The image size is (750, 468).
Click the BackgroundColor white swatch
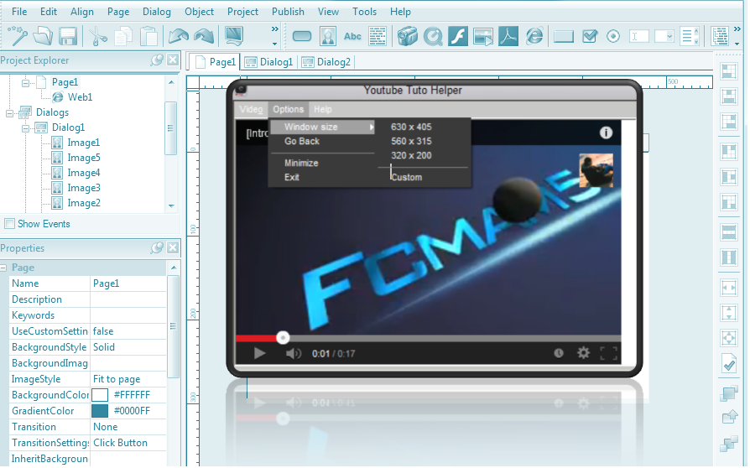pyautogui.click(x=100, y=395)
